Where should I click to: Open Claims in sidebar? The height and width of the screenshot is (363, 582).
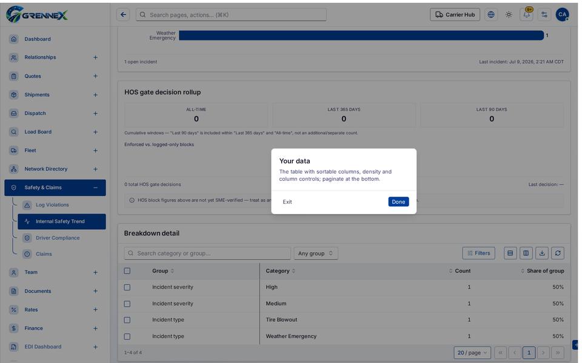tap(44, 254)
